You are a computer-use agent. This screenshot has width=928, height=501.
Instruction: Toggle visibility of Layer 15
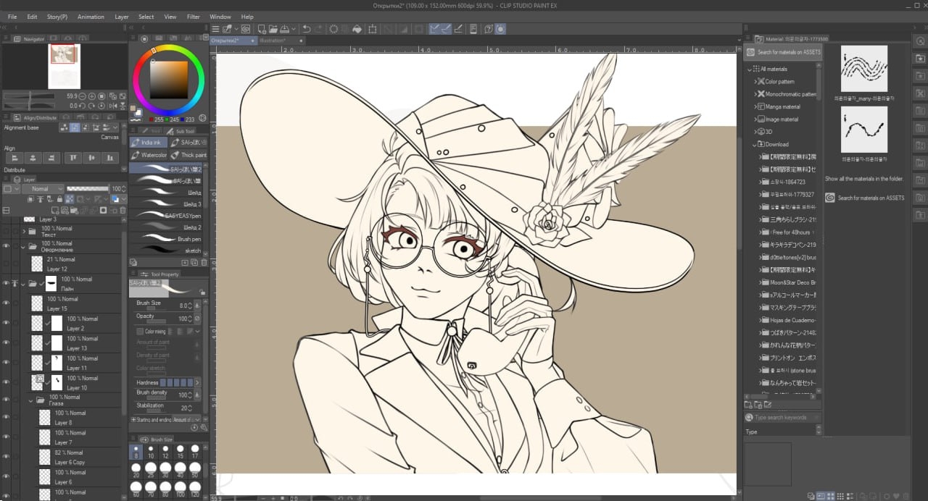[x=6, y=303]
